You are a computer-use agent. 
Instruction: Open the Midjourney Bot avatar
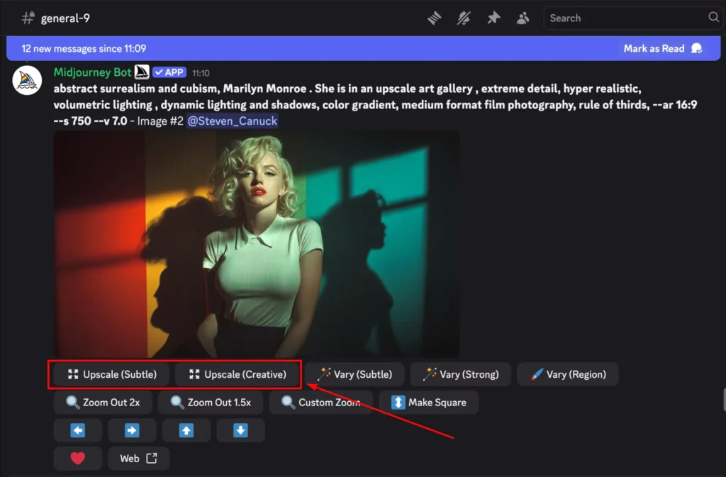click(x=27, y=80)
